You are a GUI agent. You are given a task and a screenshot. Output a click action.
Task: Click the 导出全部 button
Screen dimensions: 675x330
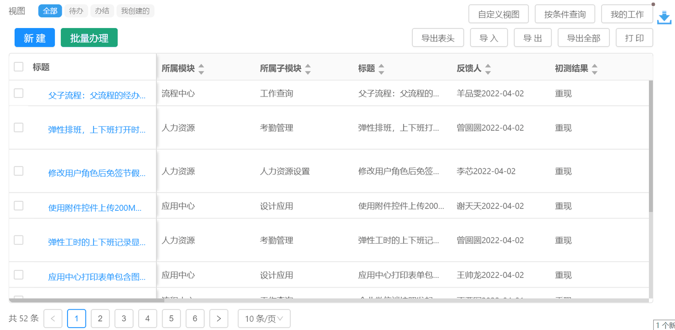583,38
